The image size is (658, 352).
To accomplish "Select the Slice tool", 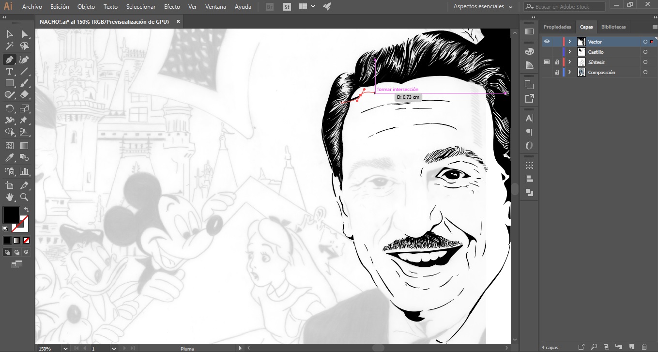I will (24, 185).
